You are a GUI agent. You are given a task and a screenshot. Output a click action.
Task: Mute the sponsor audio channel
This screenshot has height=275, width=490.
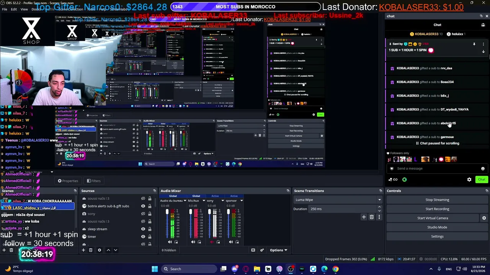point(231,242)
